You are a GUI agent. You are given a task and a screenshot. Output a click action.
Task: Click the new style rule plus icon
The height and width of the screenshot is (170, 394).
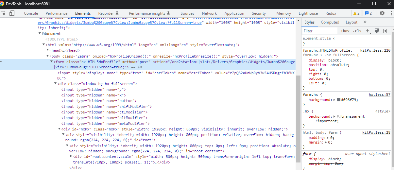coord(368,31)
